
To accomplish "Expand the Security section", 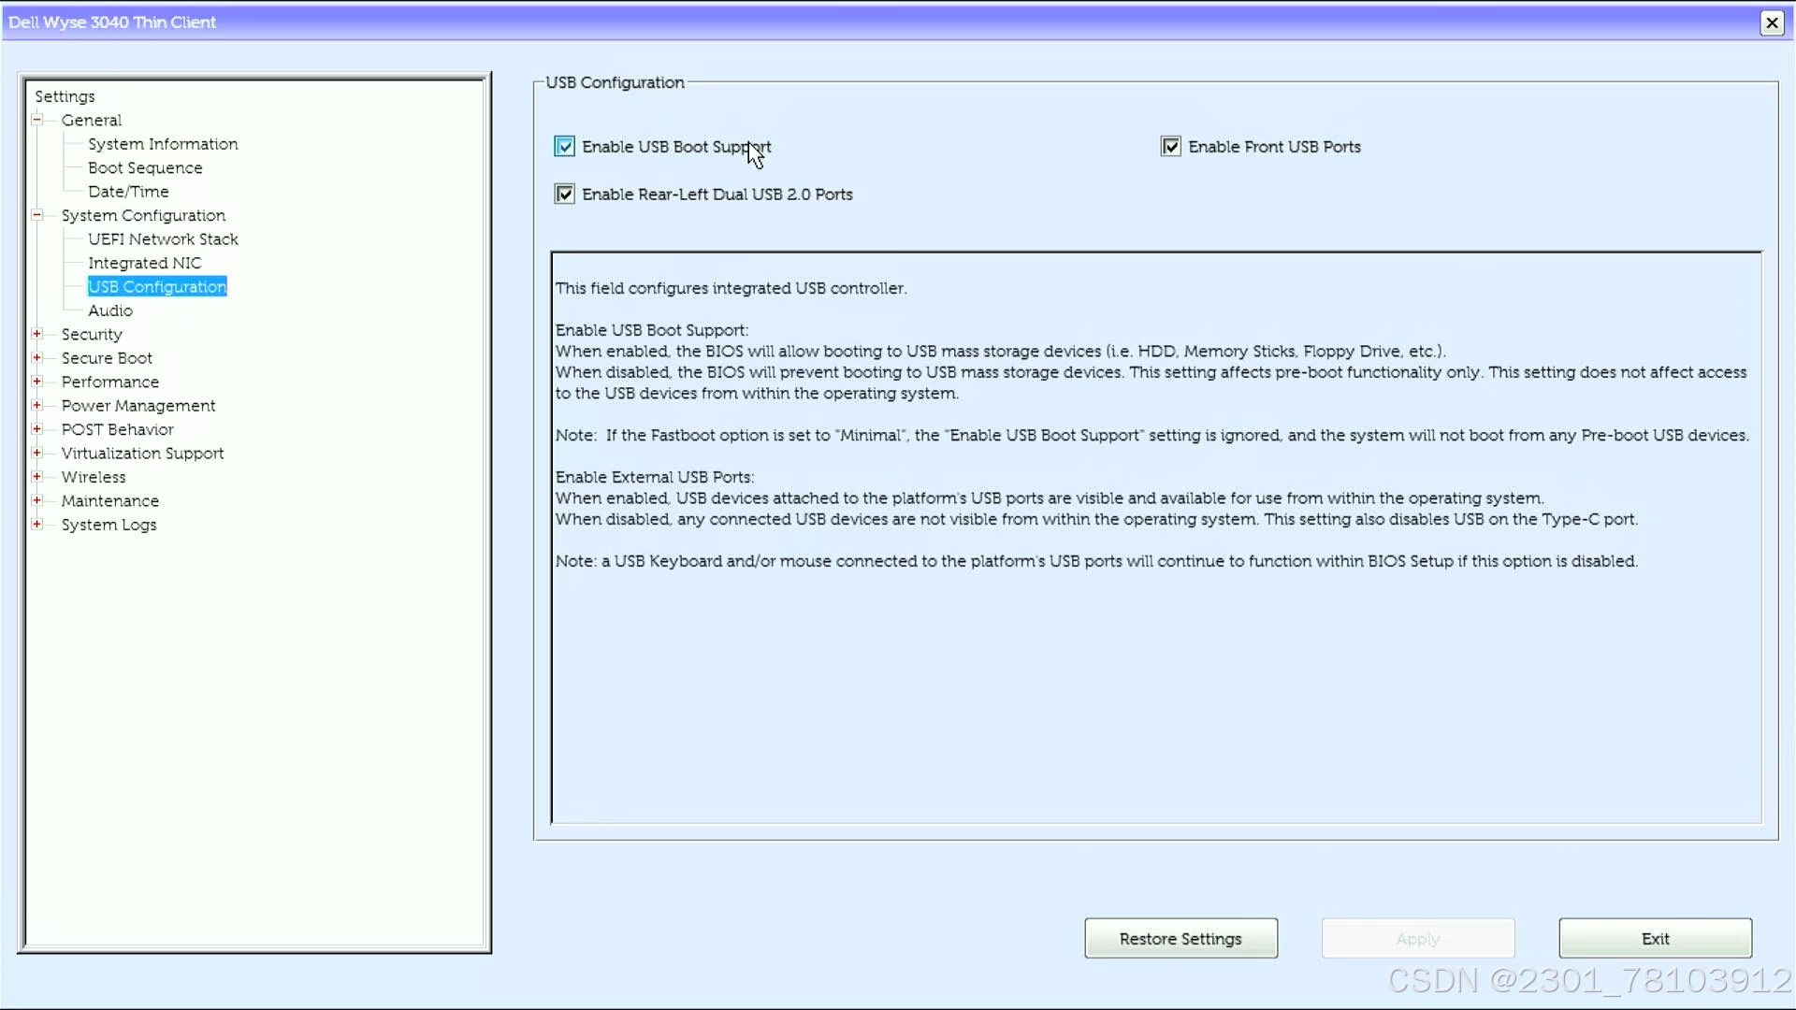I will [x=36, y=334].
